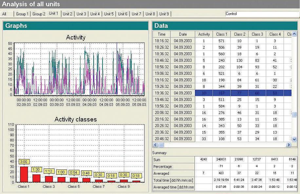Click the vertical scrollbar thumb of the data table
This screenshot has width=300, height=194.
pos(294,114)
